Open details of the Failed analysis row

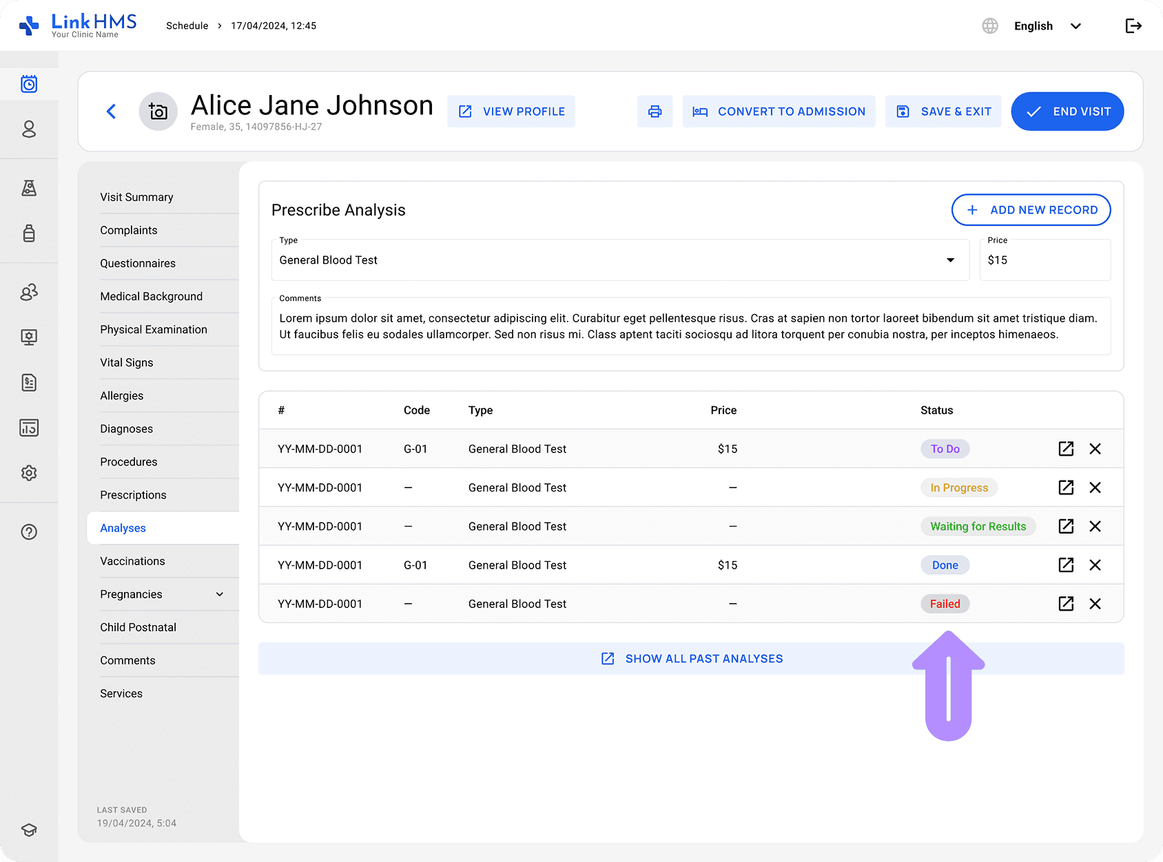click(x=1066, y=604)
